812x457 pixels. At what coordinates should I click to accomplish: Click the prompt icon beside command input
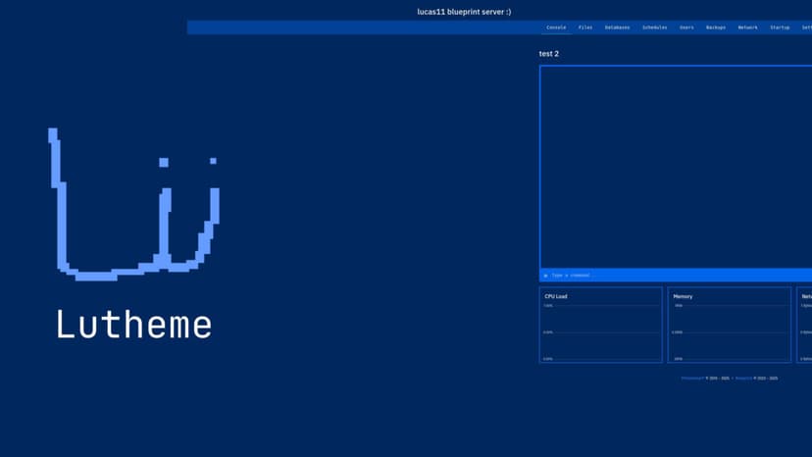click(546, 276)
